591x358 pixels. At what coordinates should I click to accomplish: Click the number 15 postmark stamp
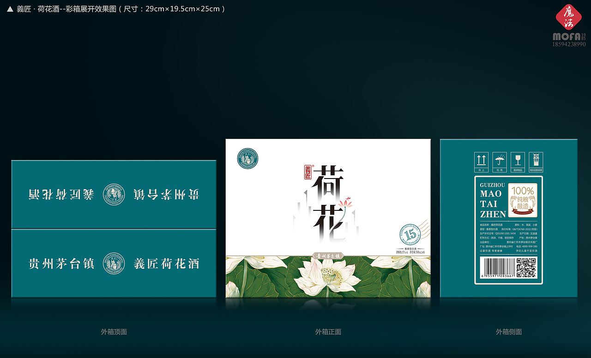pos(409,235)
